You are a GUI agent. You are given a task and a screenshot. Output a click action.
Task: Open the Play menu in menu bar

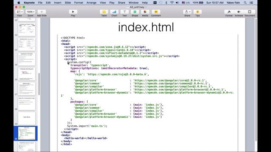pyautogui.click(x=112, y=3)
